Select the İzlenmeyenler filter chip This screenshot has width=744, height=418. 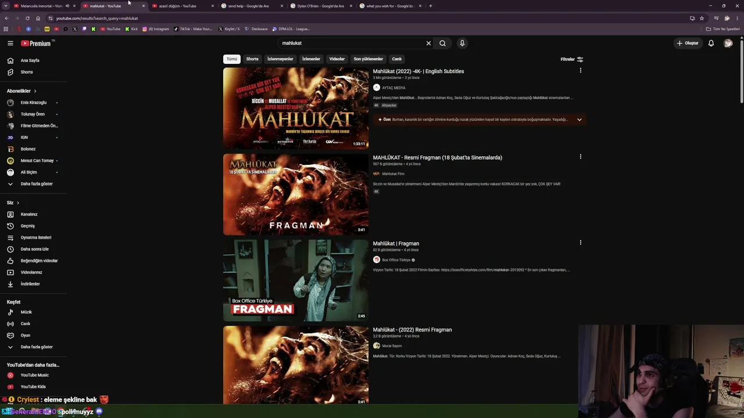coord(280,59)
